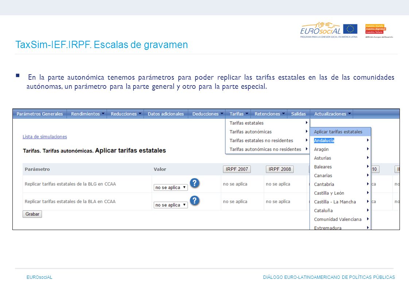The image size is (409, 289).
Task: Select Castilla y León entry
Action: 340,193
